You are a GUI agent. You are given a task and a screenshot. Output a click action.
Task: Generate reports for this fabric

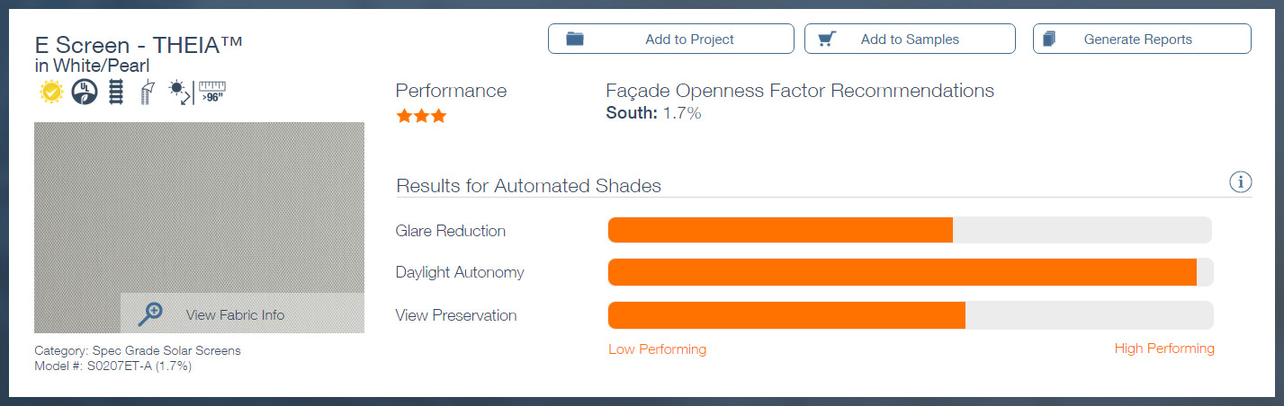1142,39
